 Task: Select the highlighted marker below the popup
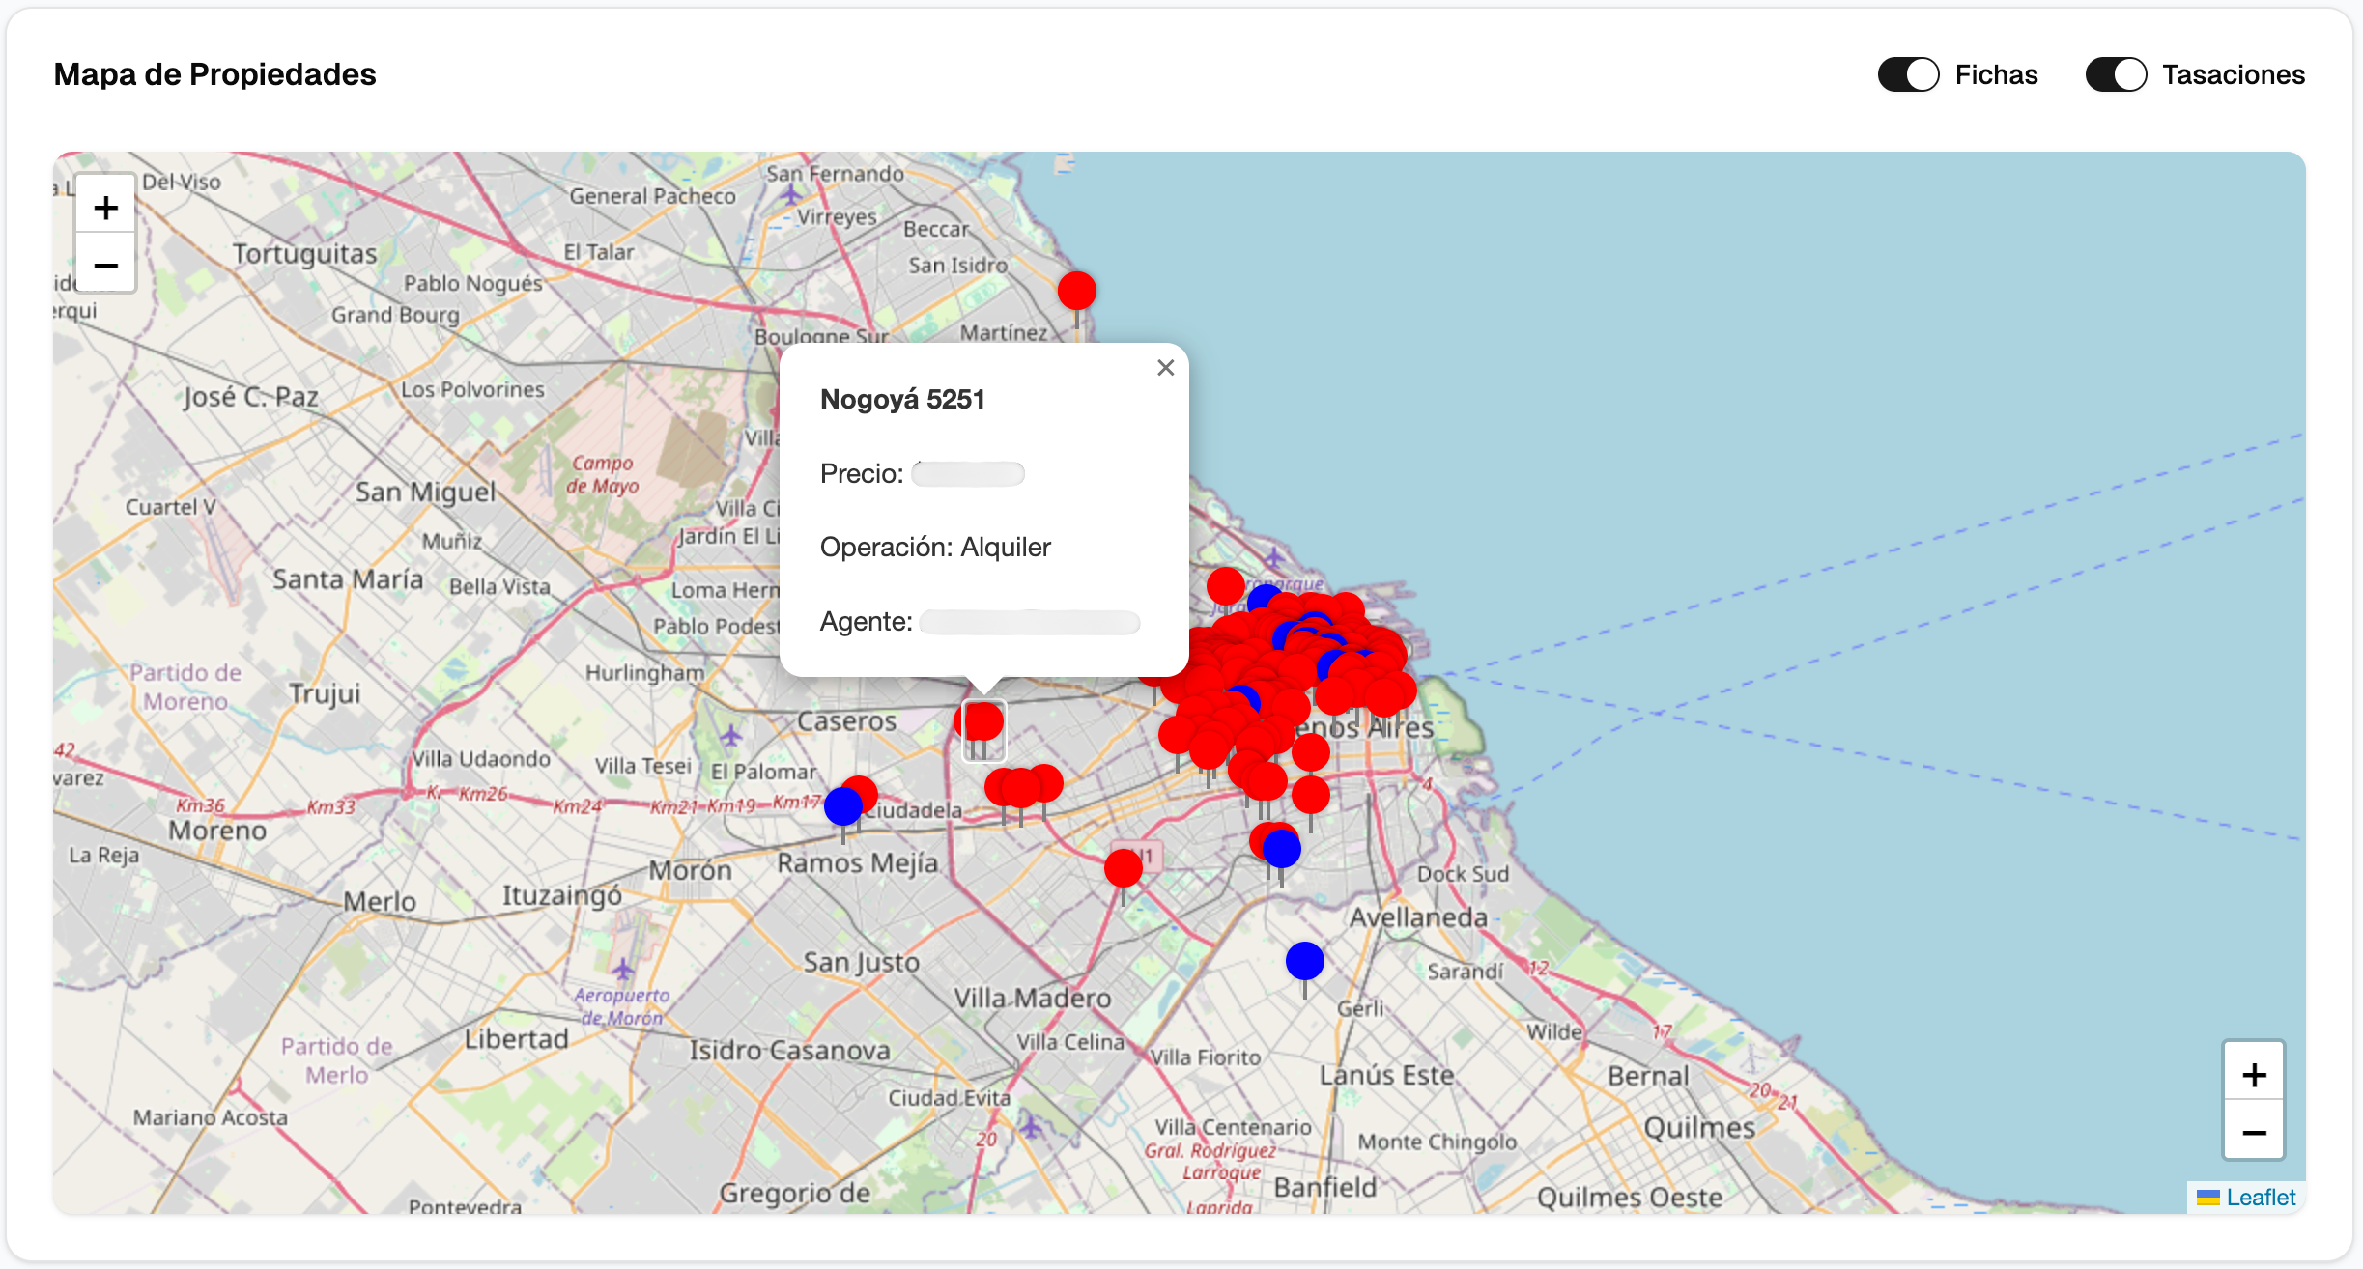[983, 723]
